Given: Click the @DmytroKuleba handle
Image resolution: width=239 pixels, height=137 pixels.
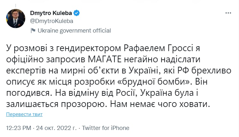Looking at the screenshot, I should coord(51,21).
